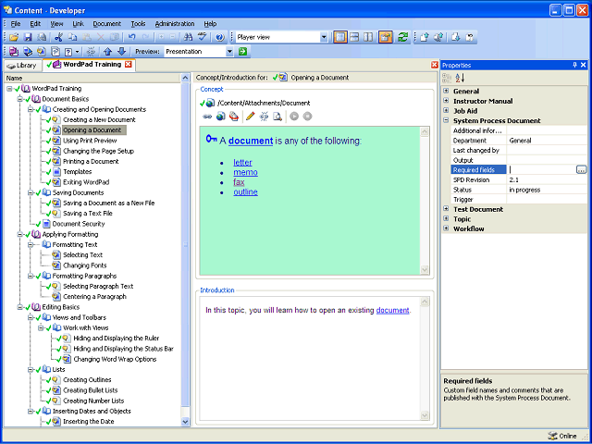Open the Edit menu
Viewport: 592px width, 444px height.
coord(35,24)
